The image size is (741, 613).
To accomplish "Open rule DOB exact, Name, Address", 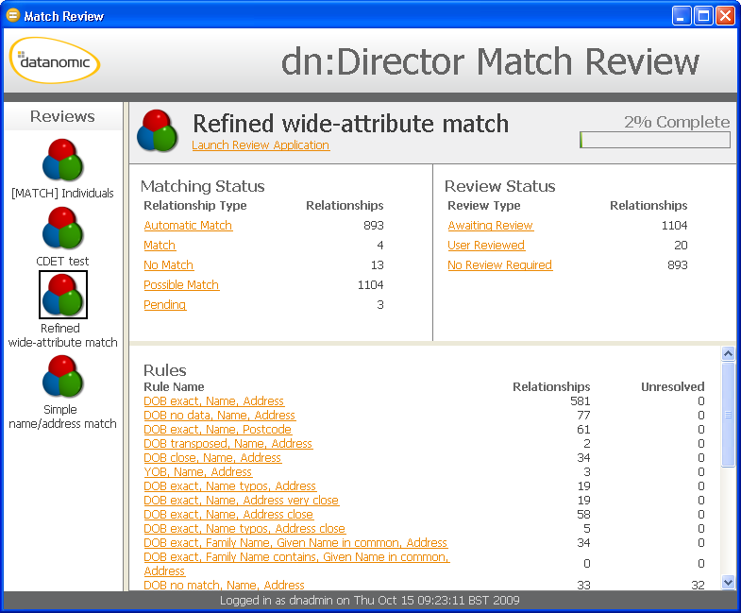I will [213, 401].
